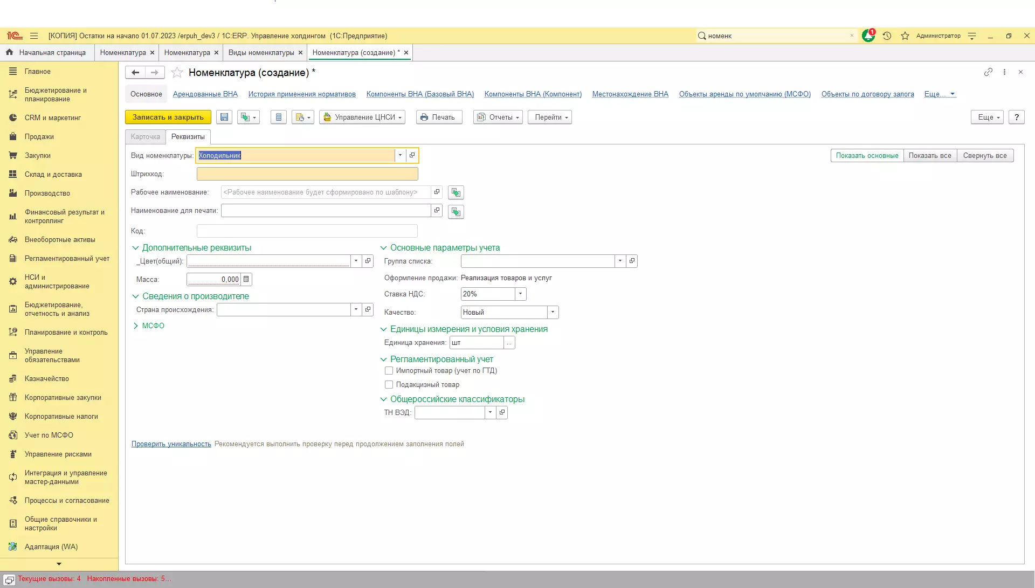
Task: Open the Качество dropdown list
Action: tap(553, 312)
